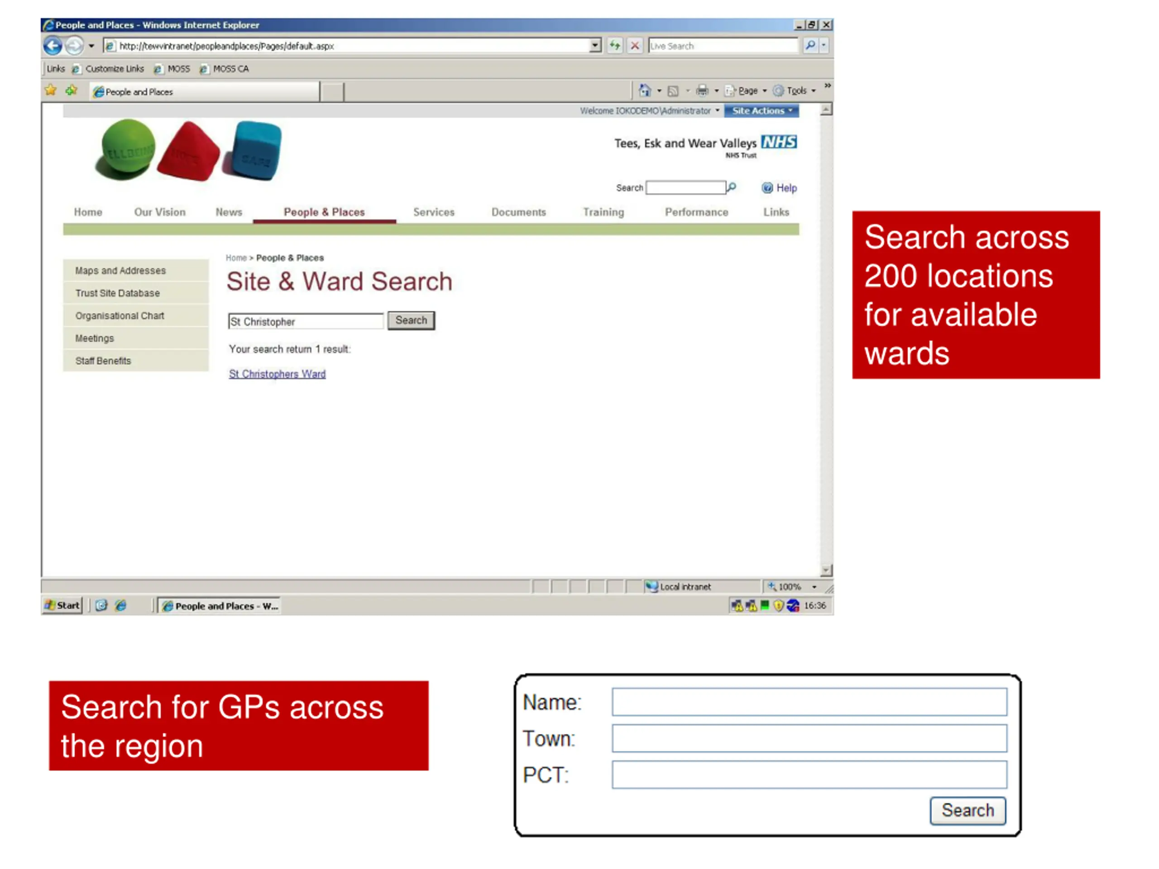Select the Performance navigation tab
This screenshot has height=869, width=1159.
pos(696,212)
